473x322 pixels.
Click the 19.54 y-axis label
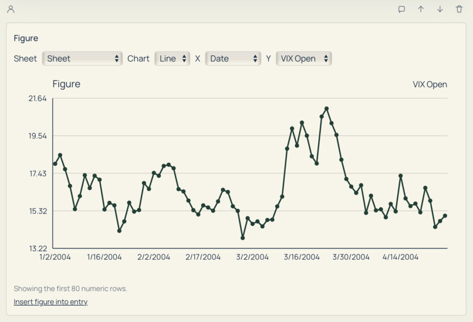click(38, 136)
